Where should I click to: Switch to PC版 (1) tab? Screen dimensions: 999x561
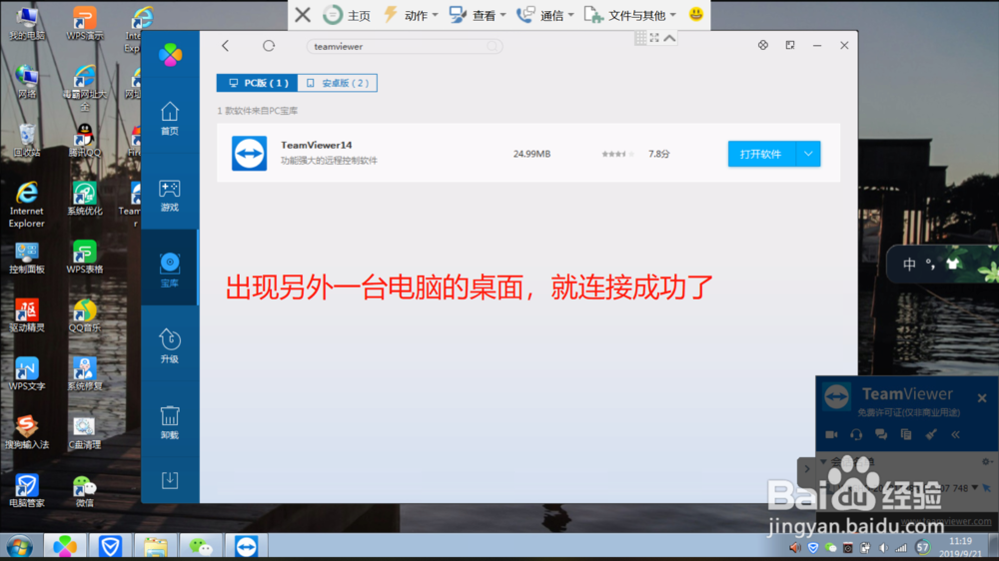[x=258, y=83]
